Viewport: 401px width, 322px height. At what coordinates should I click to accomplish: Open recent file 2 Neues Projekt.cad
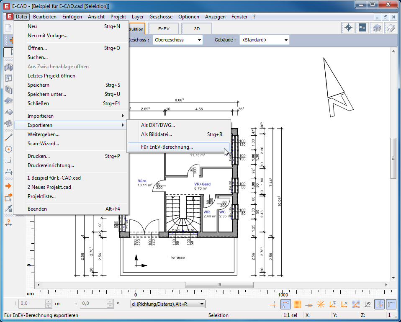pyautogui.click(x=71, y=187)
